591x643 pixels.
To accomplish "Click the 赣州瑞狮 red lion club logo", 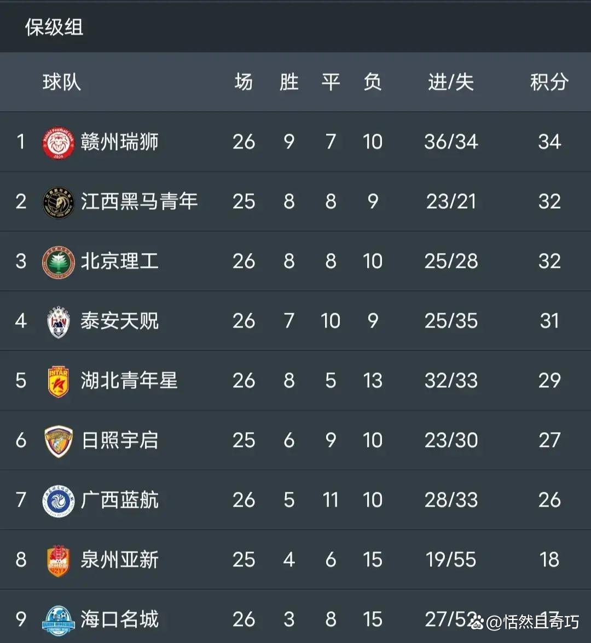I will (x=59, y=142).
